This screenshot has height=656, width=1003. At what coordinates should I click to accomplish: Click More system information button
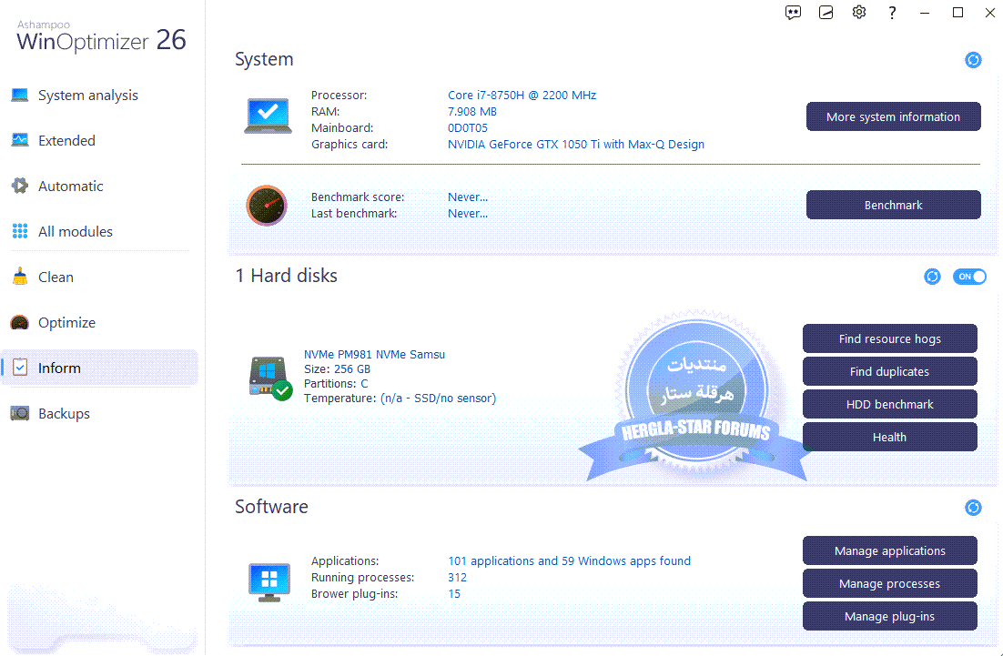click(893, 116)
